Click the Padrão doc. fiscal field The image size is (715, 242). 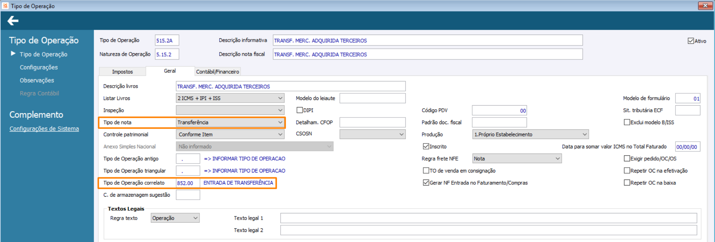(x=499, y=122)
